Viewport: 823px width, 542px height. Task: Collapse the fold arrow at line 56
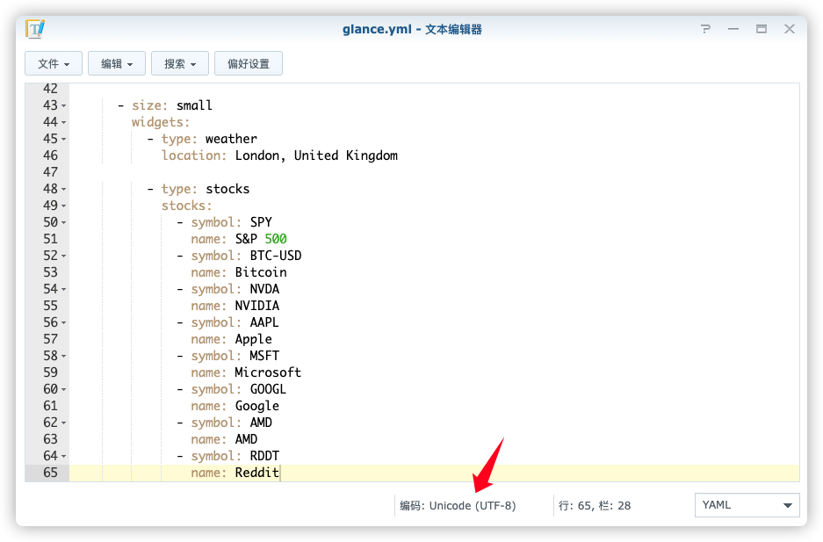(x=63, y=323)
